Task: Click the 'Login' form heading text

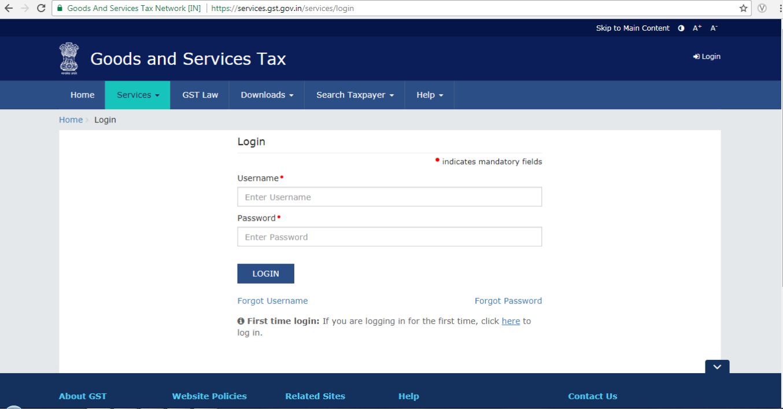Action: (x=252, y=142)
